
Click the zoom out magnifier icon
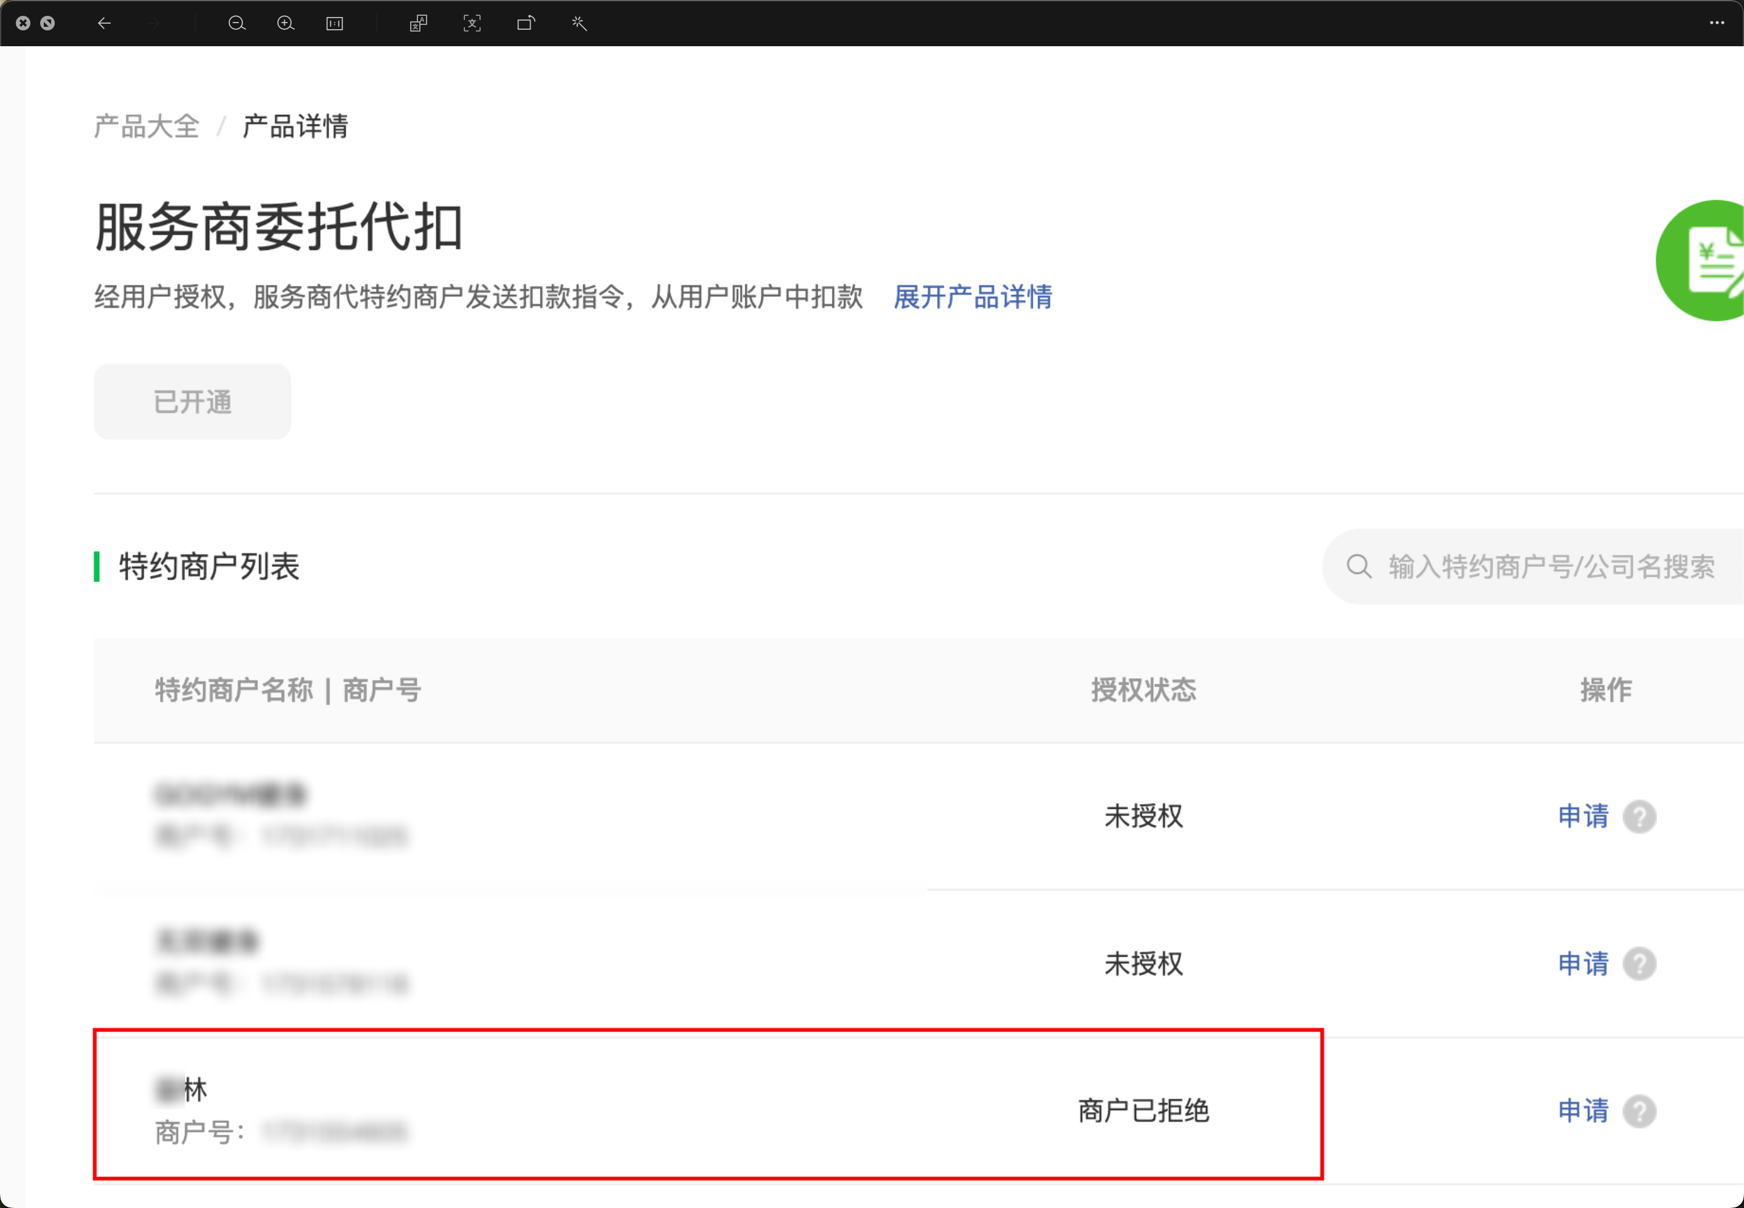[x=236, y=24]
